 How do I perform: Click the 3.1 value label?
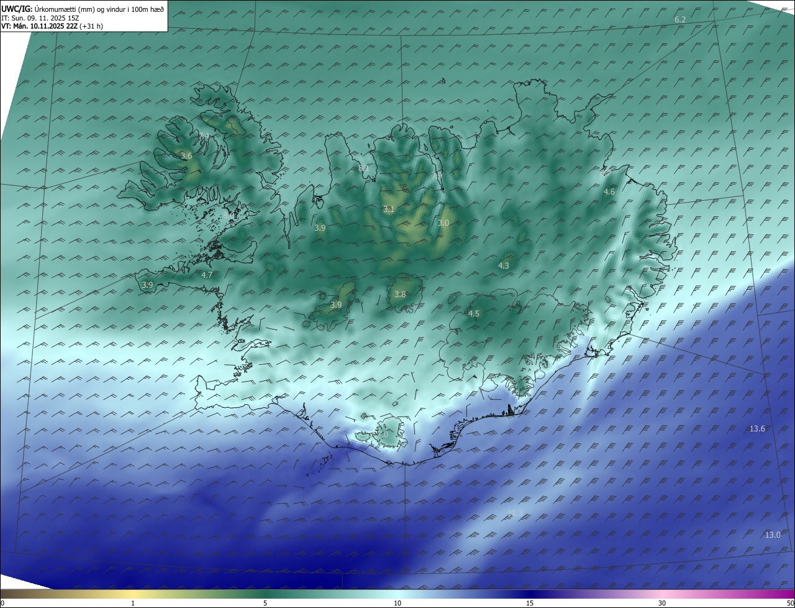pos(388,210)
